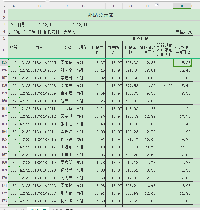The height and width of the screenshot is (210, 200).
Task: Select column G header
Action: [131, 6]
